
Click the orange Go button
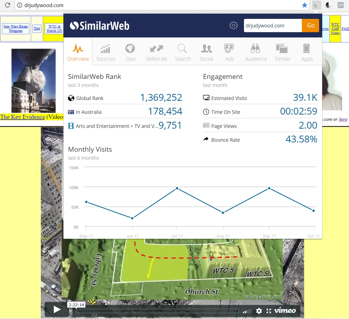(x=311, y=25)
